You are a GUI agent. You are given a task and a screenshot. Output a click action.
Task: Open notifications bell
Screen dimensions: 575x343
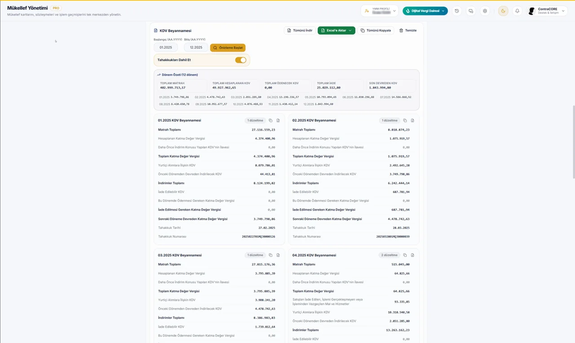(517, 11)
